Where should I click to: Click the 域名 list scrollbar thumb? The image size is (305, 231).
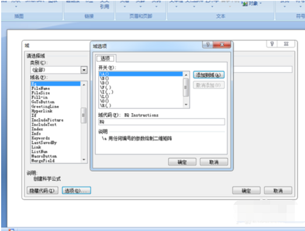click(x=84, y=116)
